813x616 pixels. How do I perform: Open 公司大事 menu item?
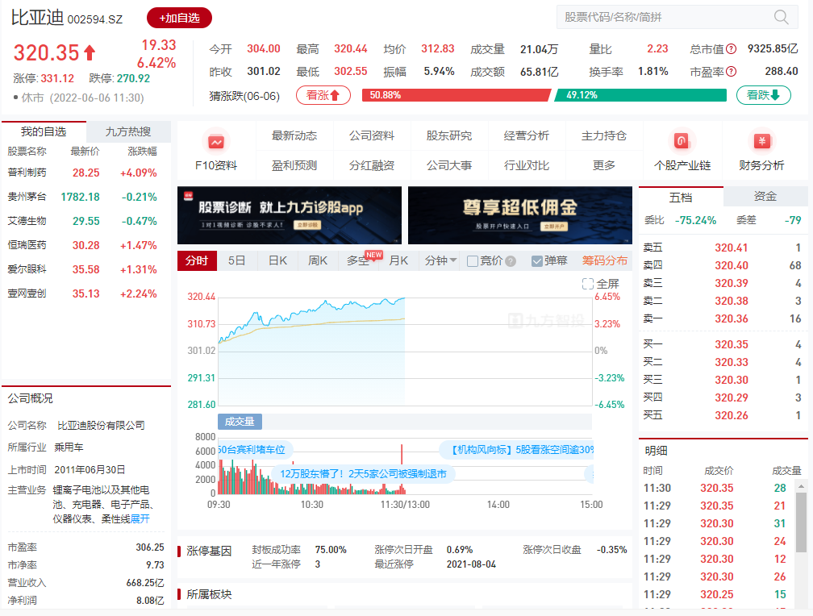[x=449, y=165]
